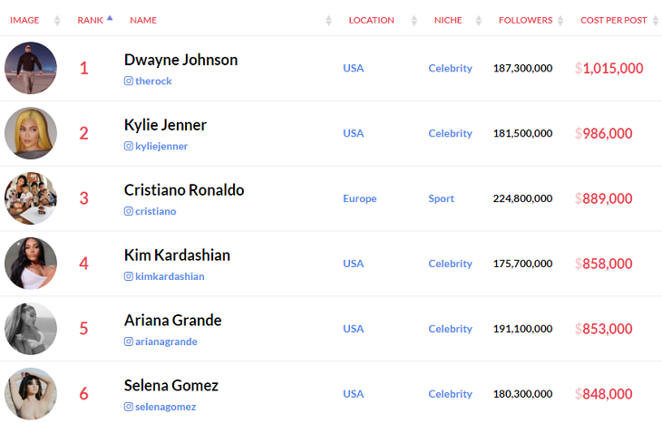Viewport: 662px width, 423px height.
Task: Open the kyliejenner Instagram profile link
Action: coord(161,147)
